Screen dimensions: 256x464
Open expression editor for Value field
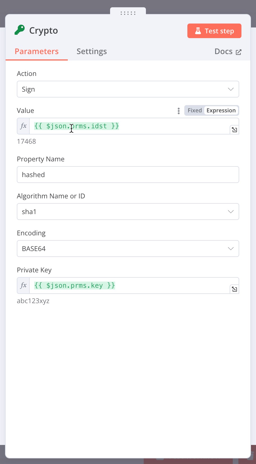point(234,130)
